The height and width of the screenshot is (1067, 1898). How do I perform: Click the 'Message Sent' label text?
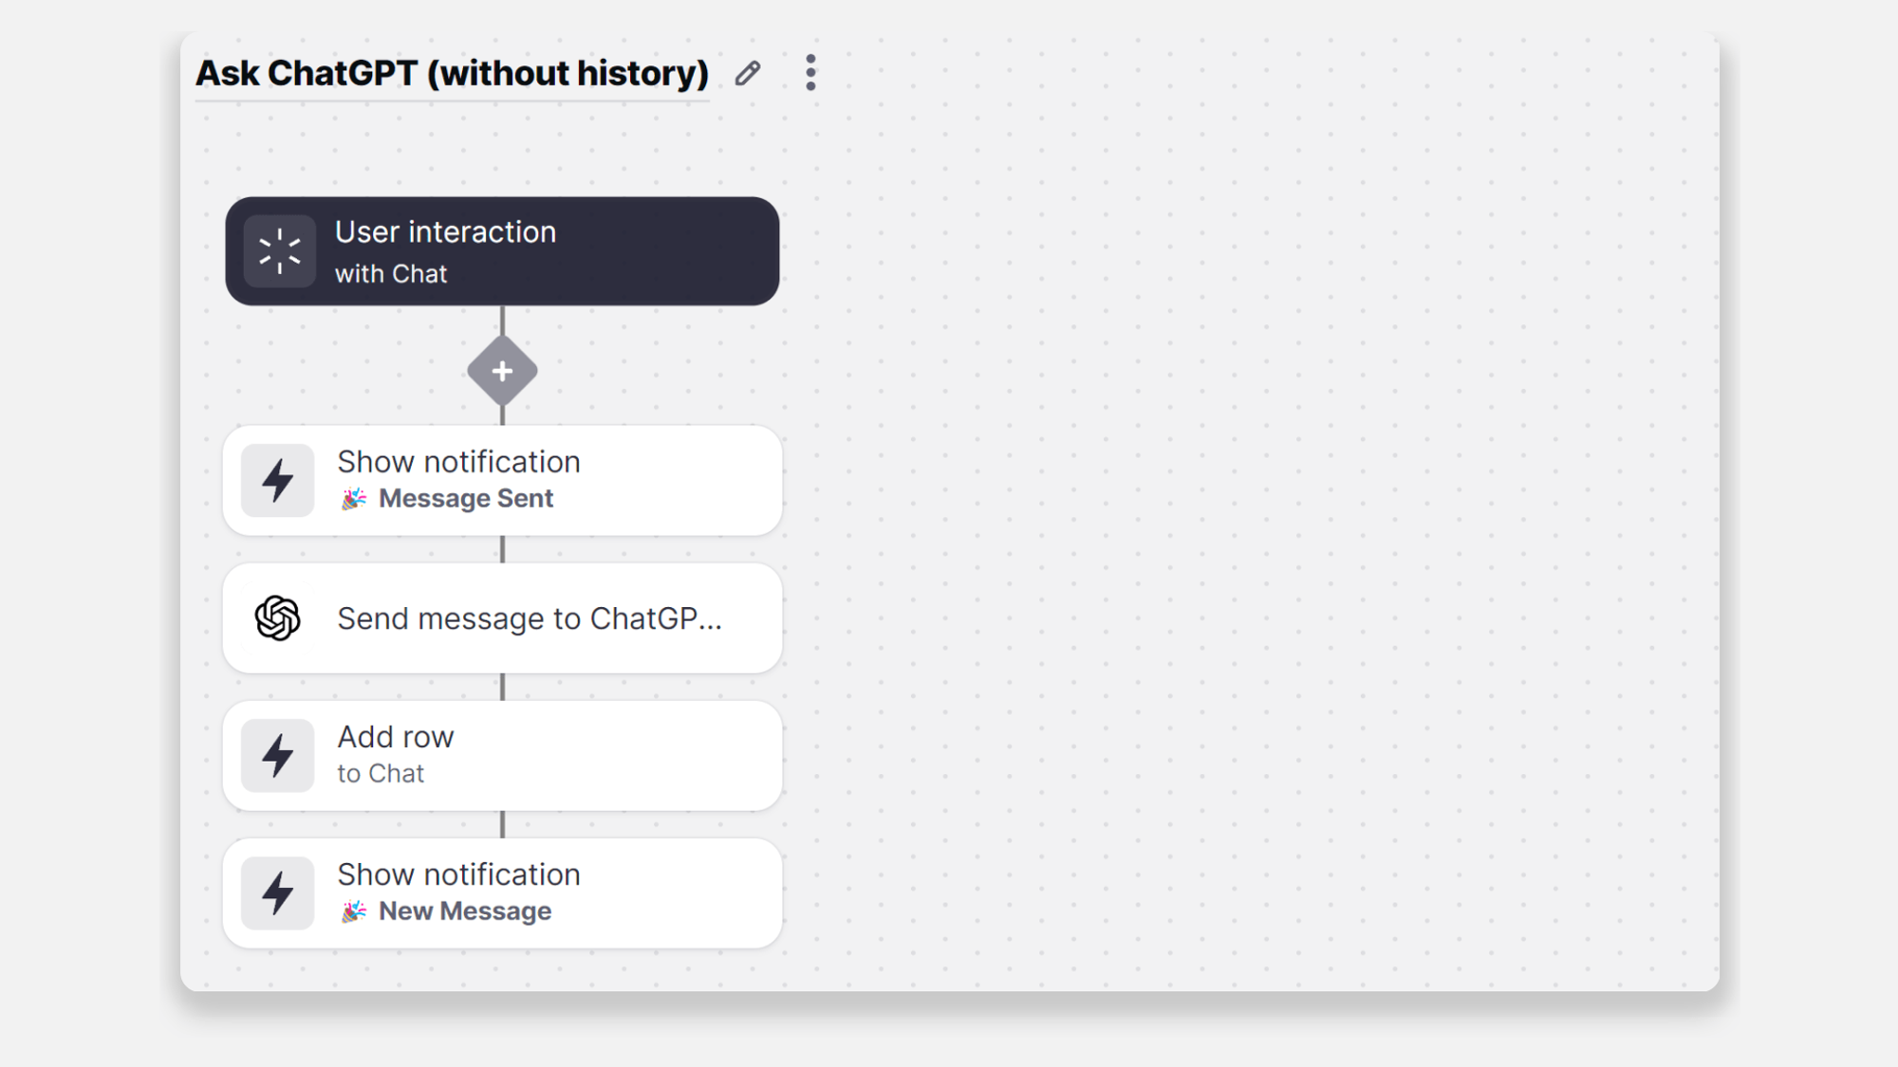coord(466,499)
